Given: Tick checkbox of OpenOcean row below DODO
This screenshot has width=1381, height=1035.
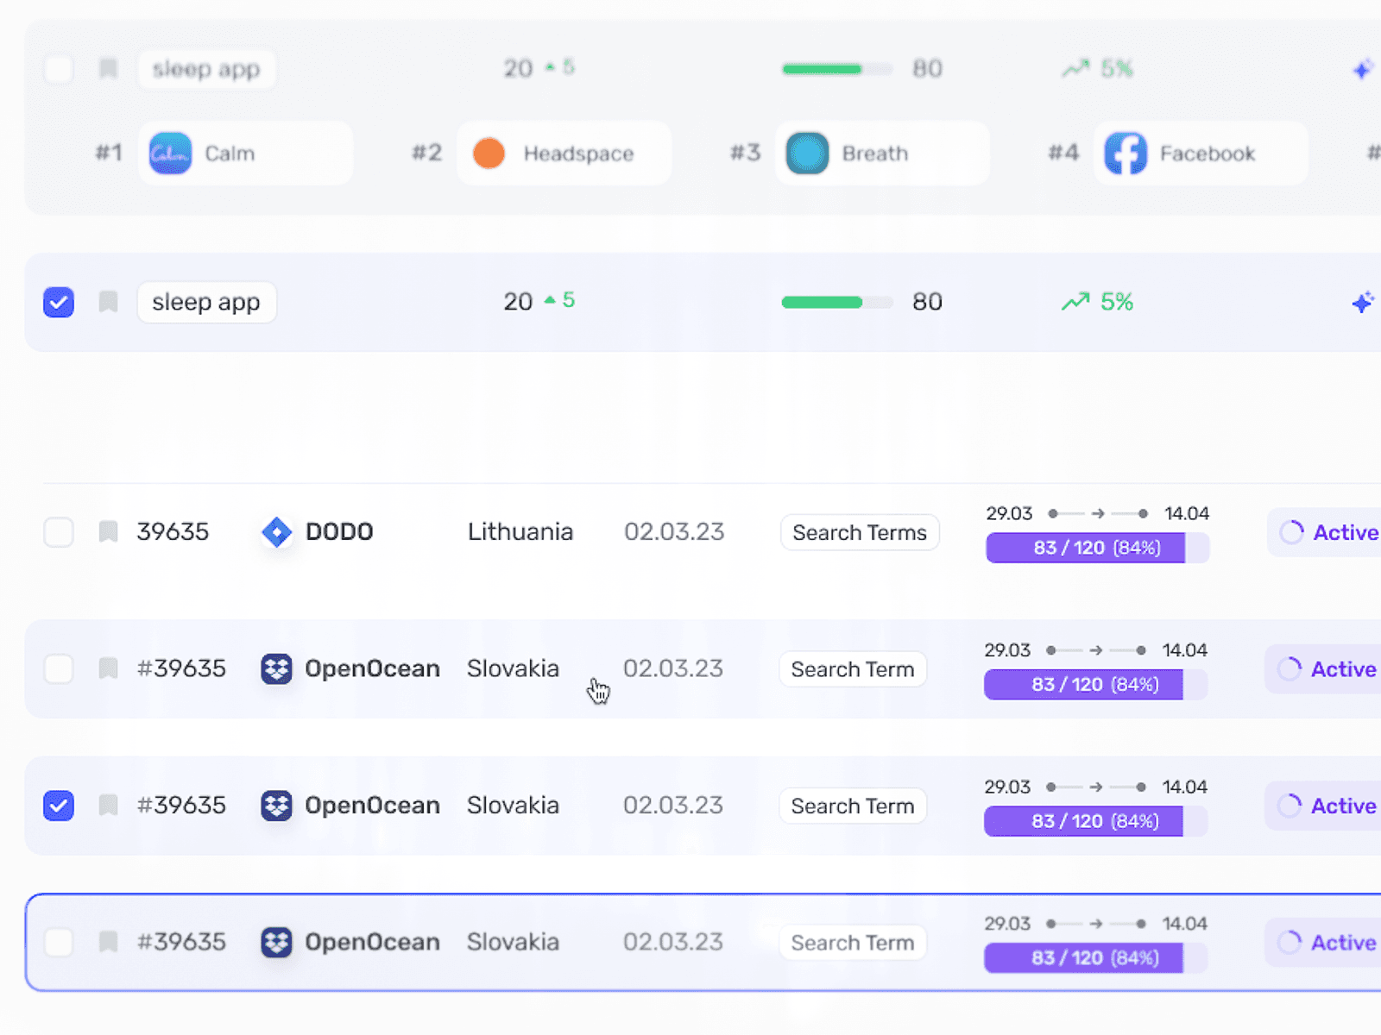Looking at the screenshot, I should [x=59, y=668].
